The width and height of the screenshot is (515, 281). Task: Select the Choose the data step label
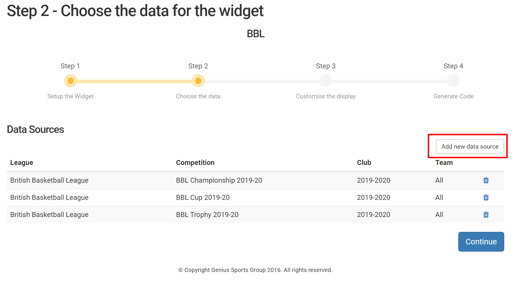point(198,96)
